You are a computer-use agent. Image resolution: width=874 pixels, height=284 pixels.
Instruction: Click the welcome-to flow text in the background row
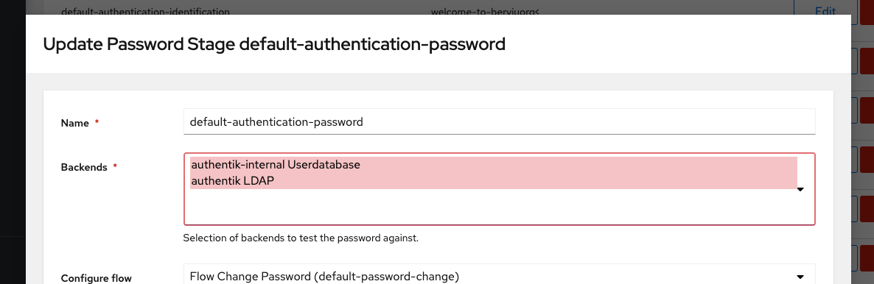[x=485, y=10]
